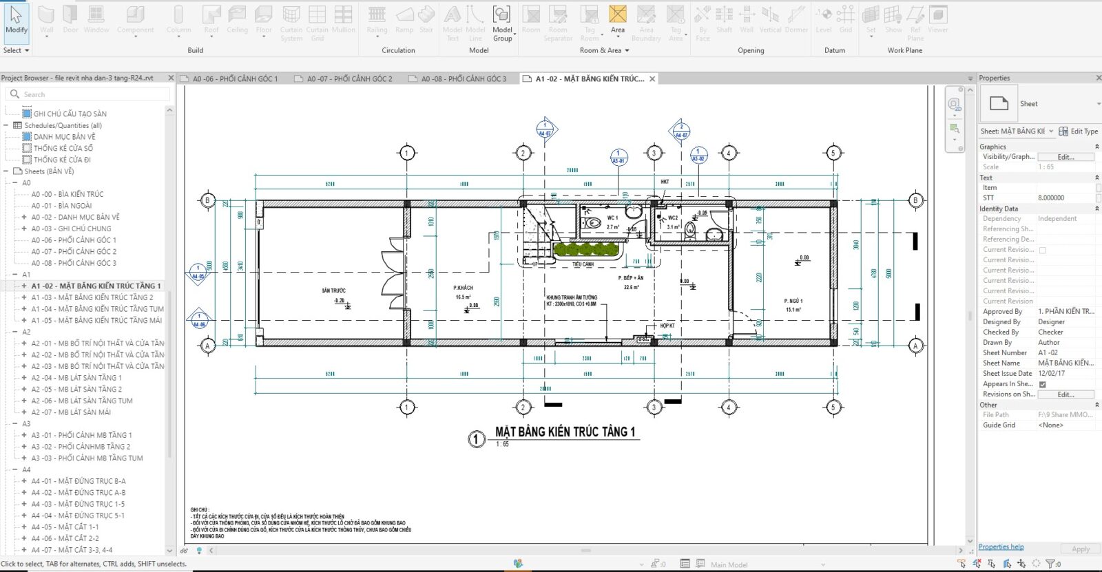Screen dimensions: 1102x572
Task: Collapse the Schedules/Quantities (all) node
Action: coord(6,125)
